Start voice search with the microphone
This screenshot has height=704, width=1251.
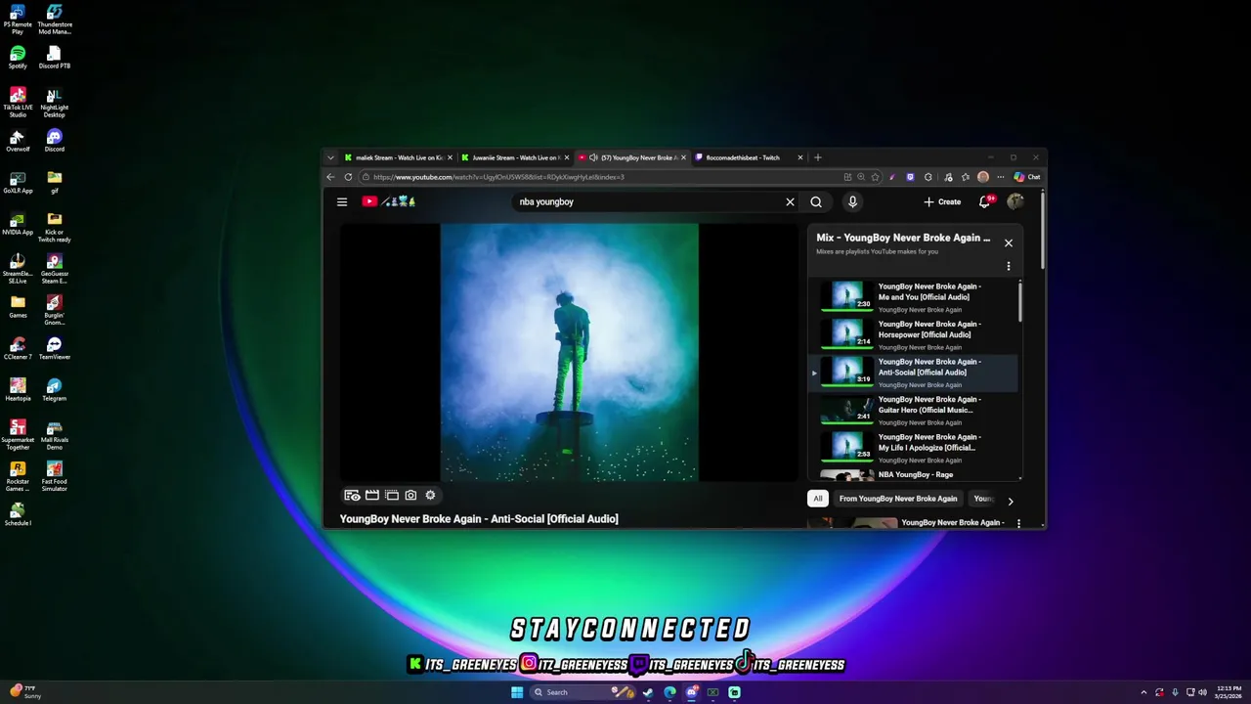click(852, 201)
